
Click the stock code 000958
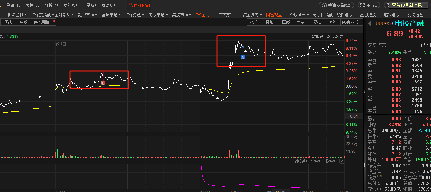point(384,23)
